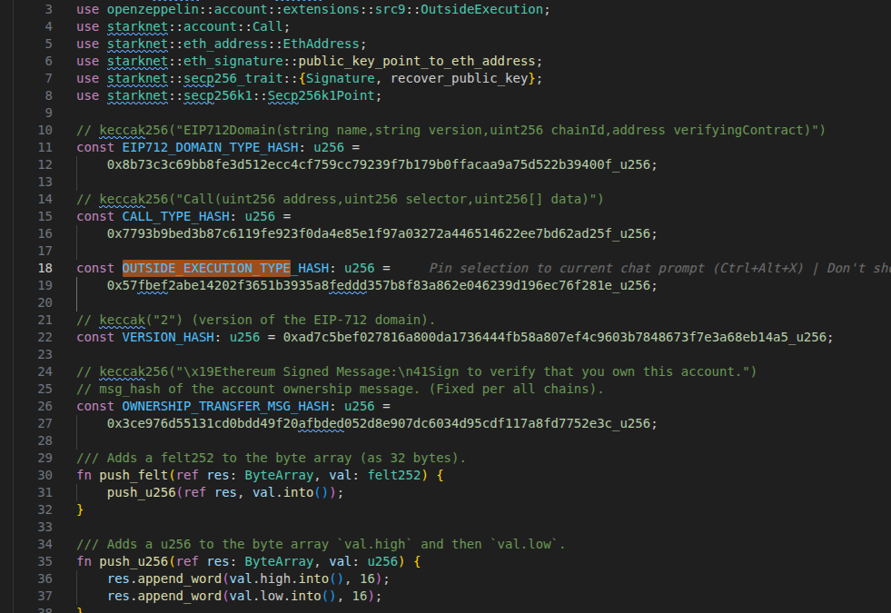Click the CALL_TYPE_HASH constant name
This screenshot has height=613, width=891.
(175, 216)
